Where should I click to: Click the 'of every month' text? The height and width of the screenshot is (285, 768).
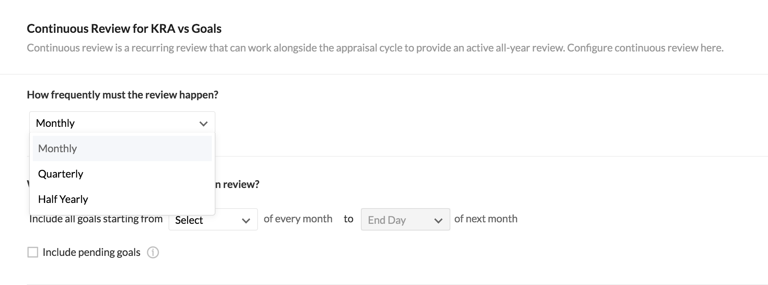point(298,219)
